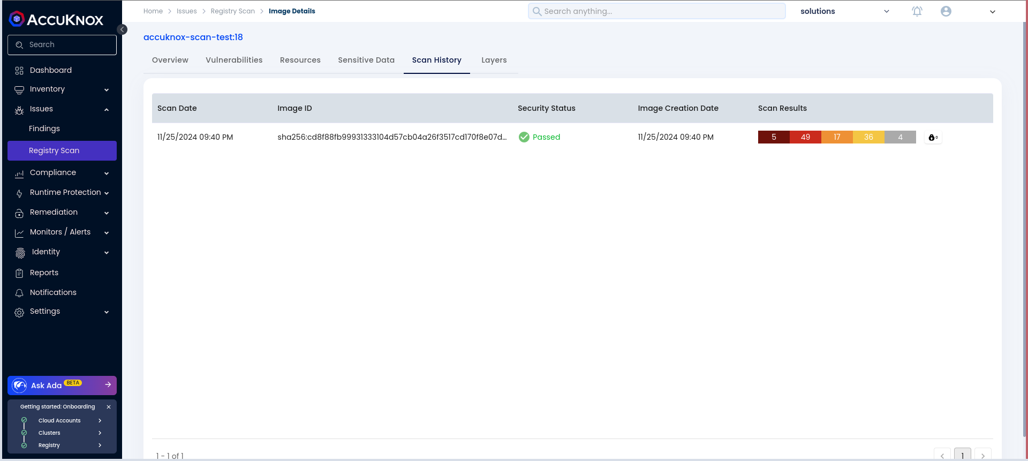Click the Cloud Accounts completed check icon
The image size is (1028, 461).
point(24,420)
